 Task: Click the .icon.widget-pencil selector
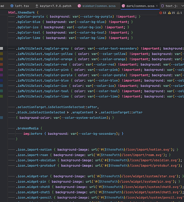point(34,198)
